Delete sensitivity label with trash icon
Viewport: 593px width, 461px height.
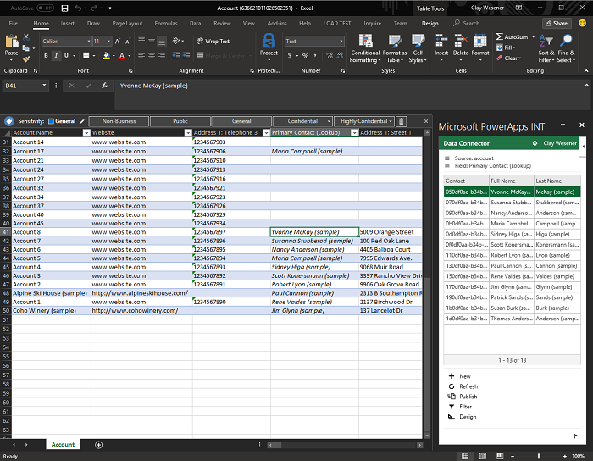tap(402, 121)
